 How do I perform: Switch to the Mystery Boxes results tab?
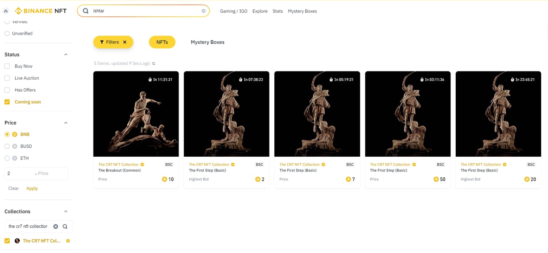pos(207,42)
